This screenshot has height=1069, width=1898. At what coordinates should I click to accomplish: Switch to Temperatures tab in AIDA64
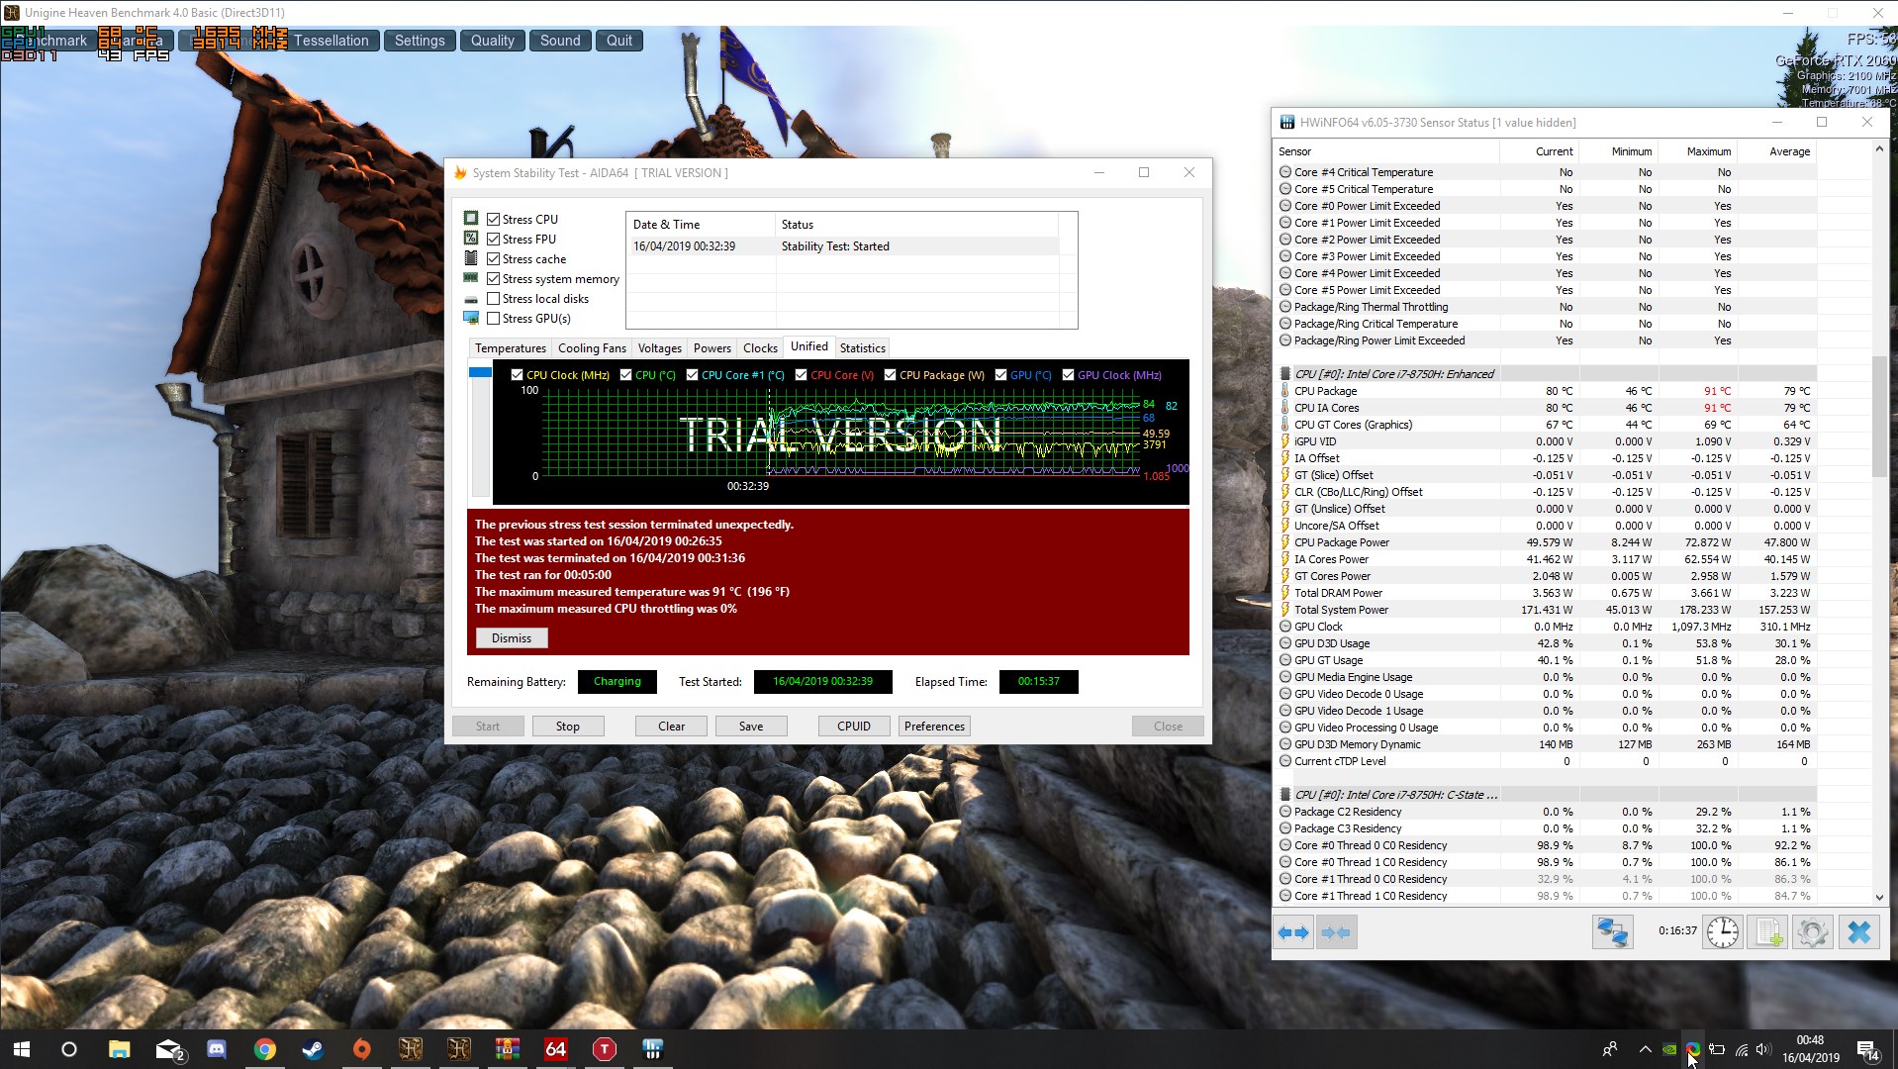tap(510, 348)
